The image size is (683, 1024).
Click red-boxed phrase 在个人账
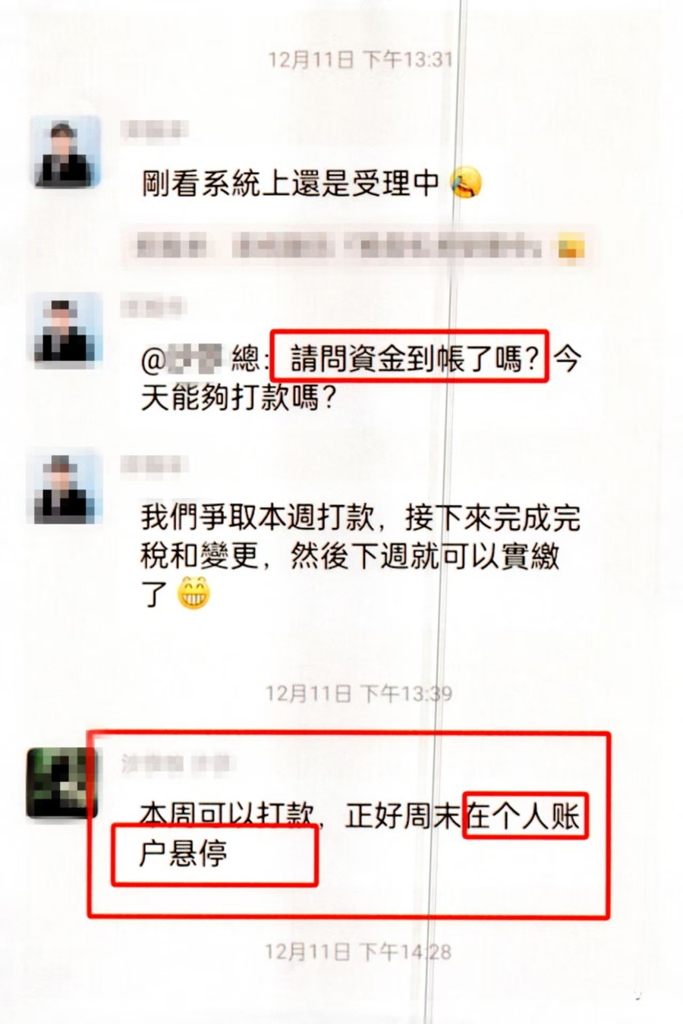point(526,816)
